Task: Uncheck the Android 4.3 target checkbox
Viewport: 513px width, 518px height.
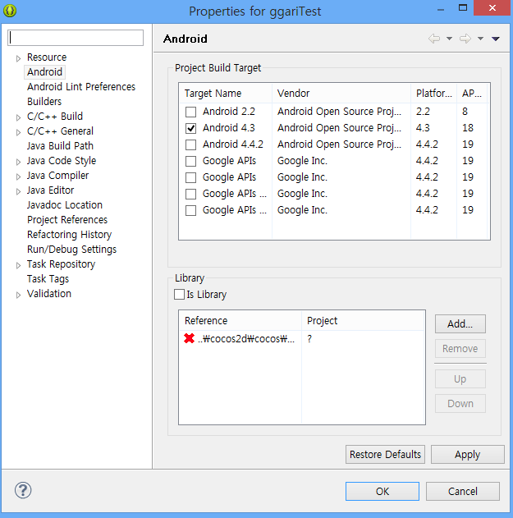Action: [190, 128]
